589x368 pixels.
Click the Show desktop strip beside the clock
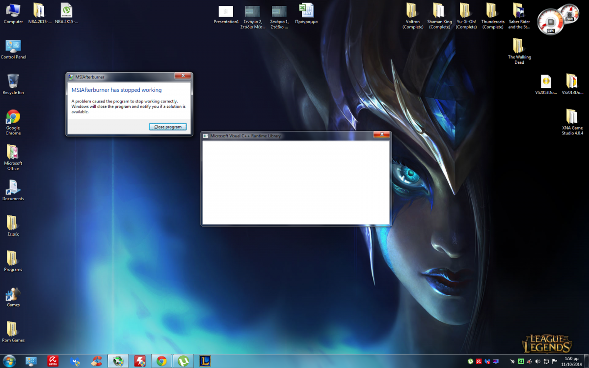[x=586, y=361]
